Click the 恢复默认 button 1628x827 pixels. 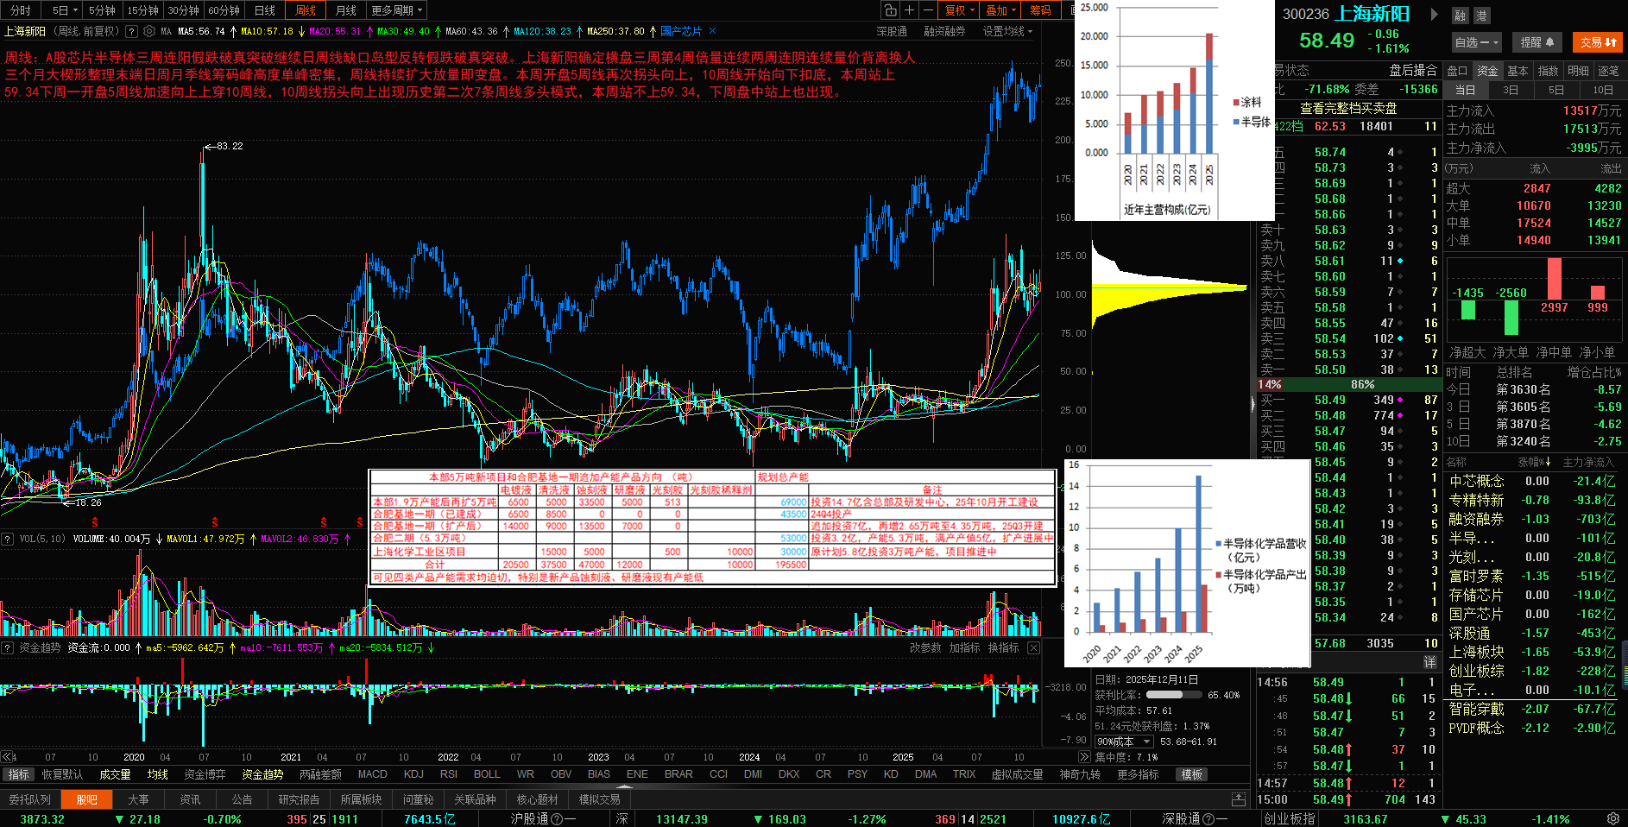pos(62,774)
